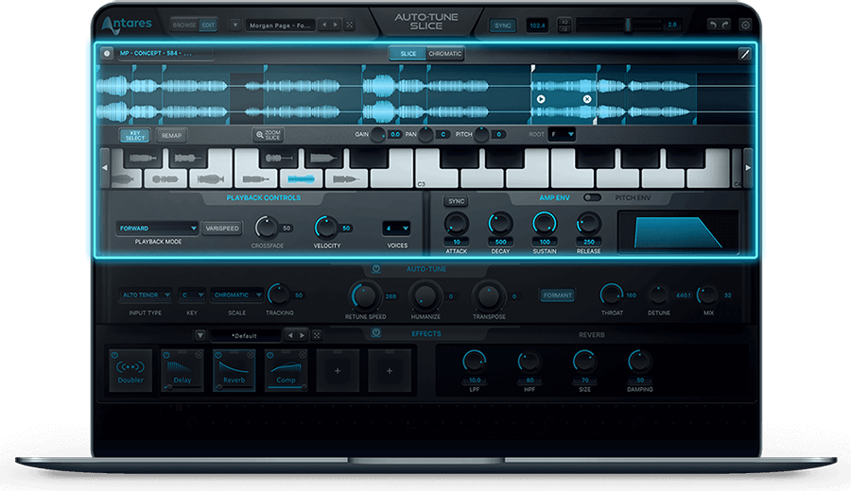The width and height of the screenshot is (851, 491).
Task: Click the REMAP button
Action: (x=171, y=135)
